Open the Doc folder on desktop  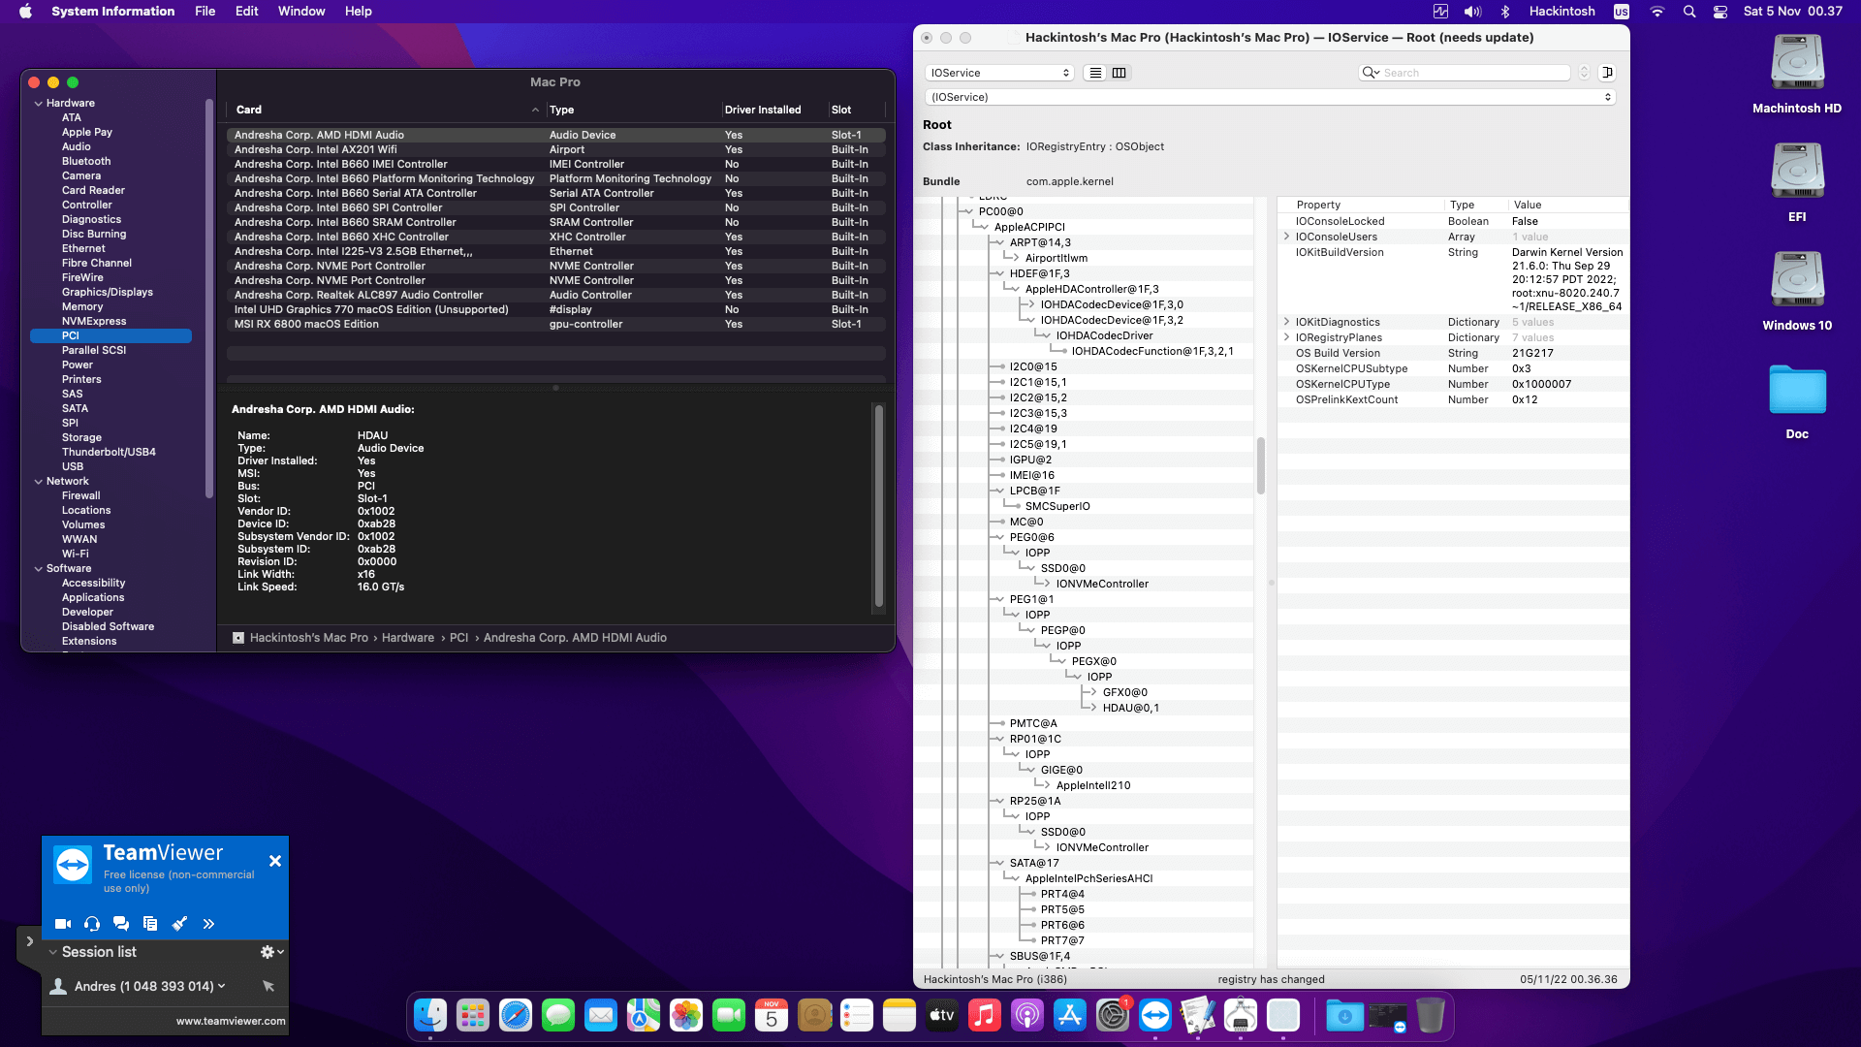click(x=1797, y=390)
